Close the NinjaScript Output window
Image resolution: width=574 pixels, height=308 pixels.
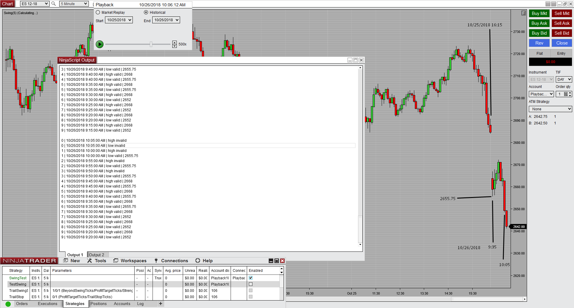coord(361,60)
